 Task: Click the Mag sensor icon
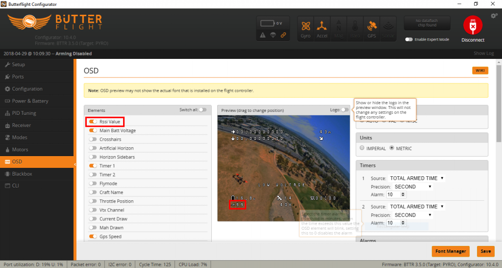338,28
